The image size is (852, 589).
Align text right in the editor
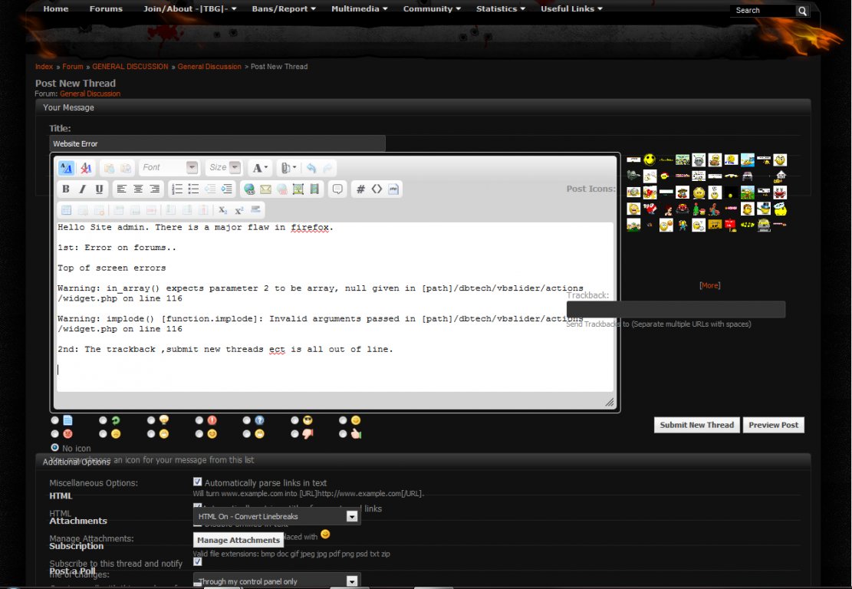(x=155, y=189)
